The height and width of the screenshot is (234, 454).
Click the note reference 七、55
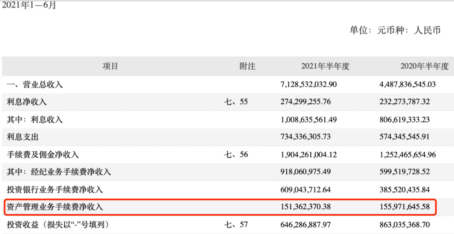point(236,102)
